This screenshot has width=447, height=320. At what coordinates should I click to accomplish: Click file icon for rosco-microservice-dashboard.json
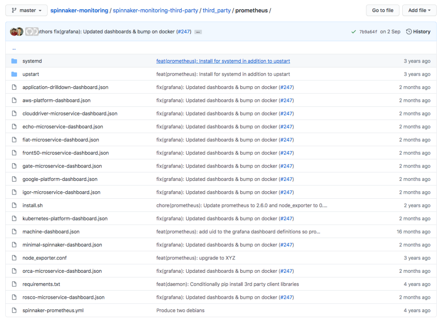point(14,297)
